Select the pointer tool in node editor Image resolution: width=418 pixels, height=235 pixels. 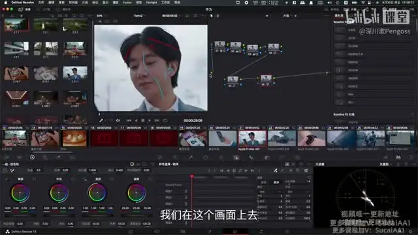[212, 16]
